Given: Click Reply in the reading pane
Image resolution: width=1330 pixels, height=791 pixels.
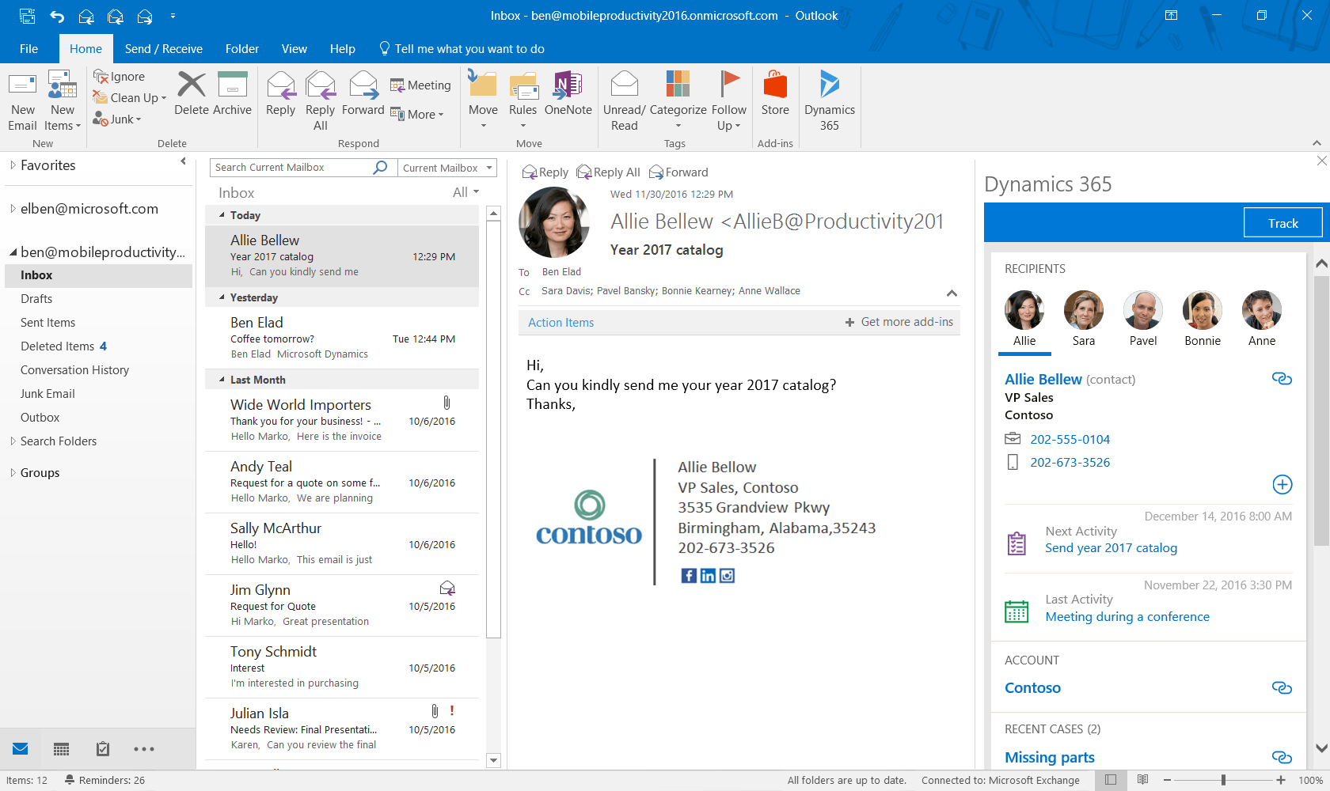Looking at the screenshot, I should pyautogui.click(x=545, y=172).
